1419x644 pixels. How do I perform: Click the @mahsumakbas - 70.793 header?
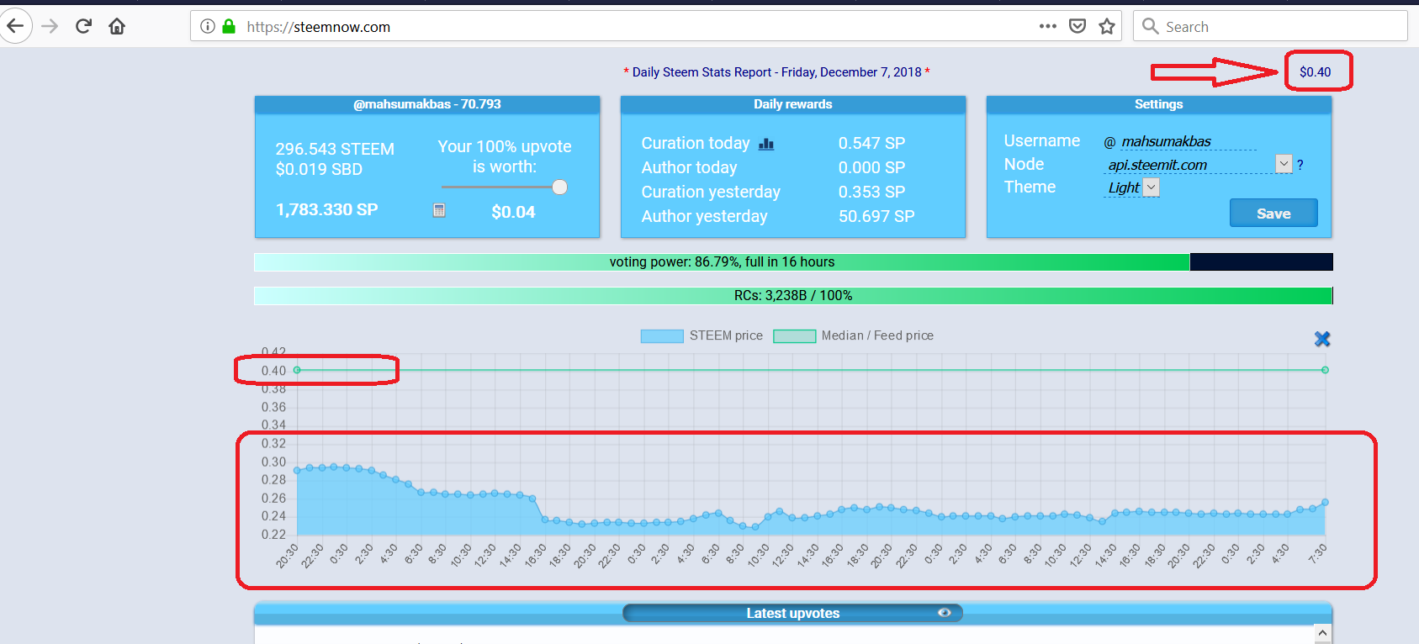pyautogui.click(x=427, y=104)
